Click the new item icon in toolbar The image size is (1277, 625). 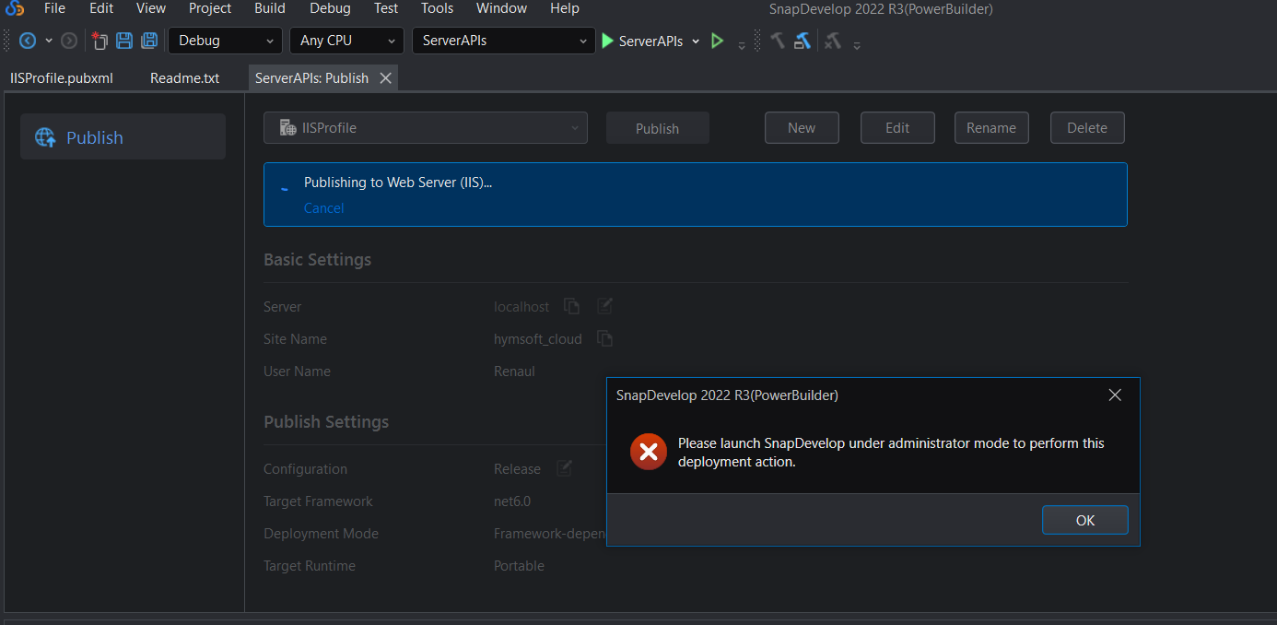[x=100, y=41]
